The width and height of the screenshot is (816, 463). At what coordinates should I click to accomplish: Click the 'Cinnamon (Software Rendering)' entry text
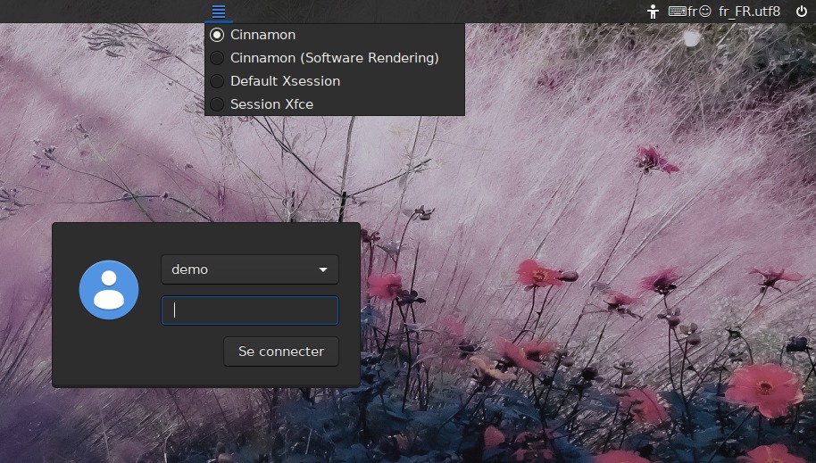(334, 58)
